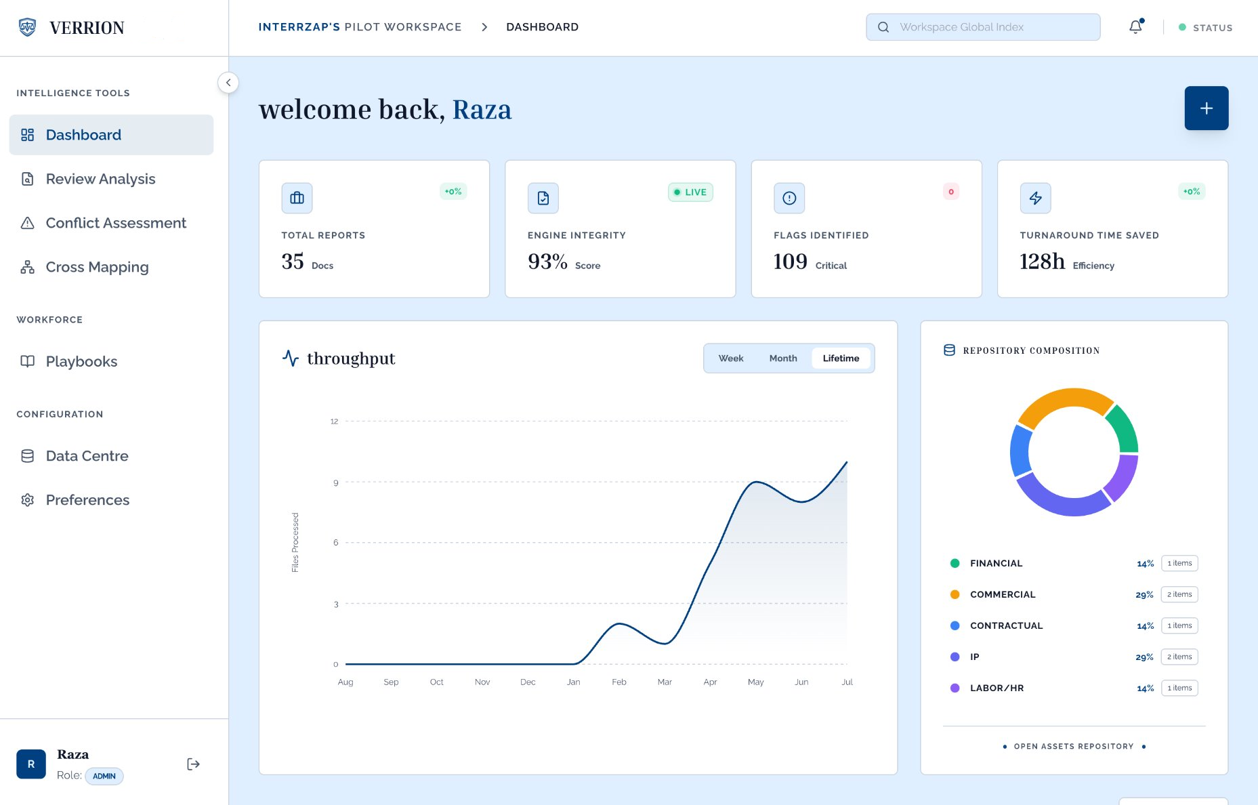Click the Engine Integrity file-check icon
This screenshot has width=1258, height=805.
point(543,198)
